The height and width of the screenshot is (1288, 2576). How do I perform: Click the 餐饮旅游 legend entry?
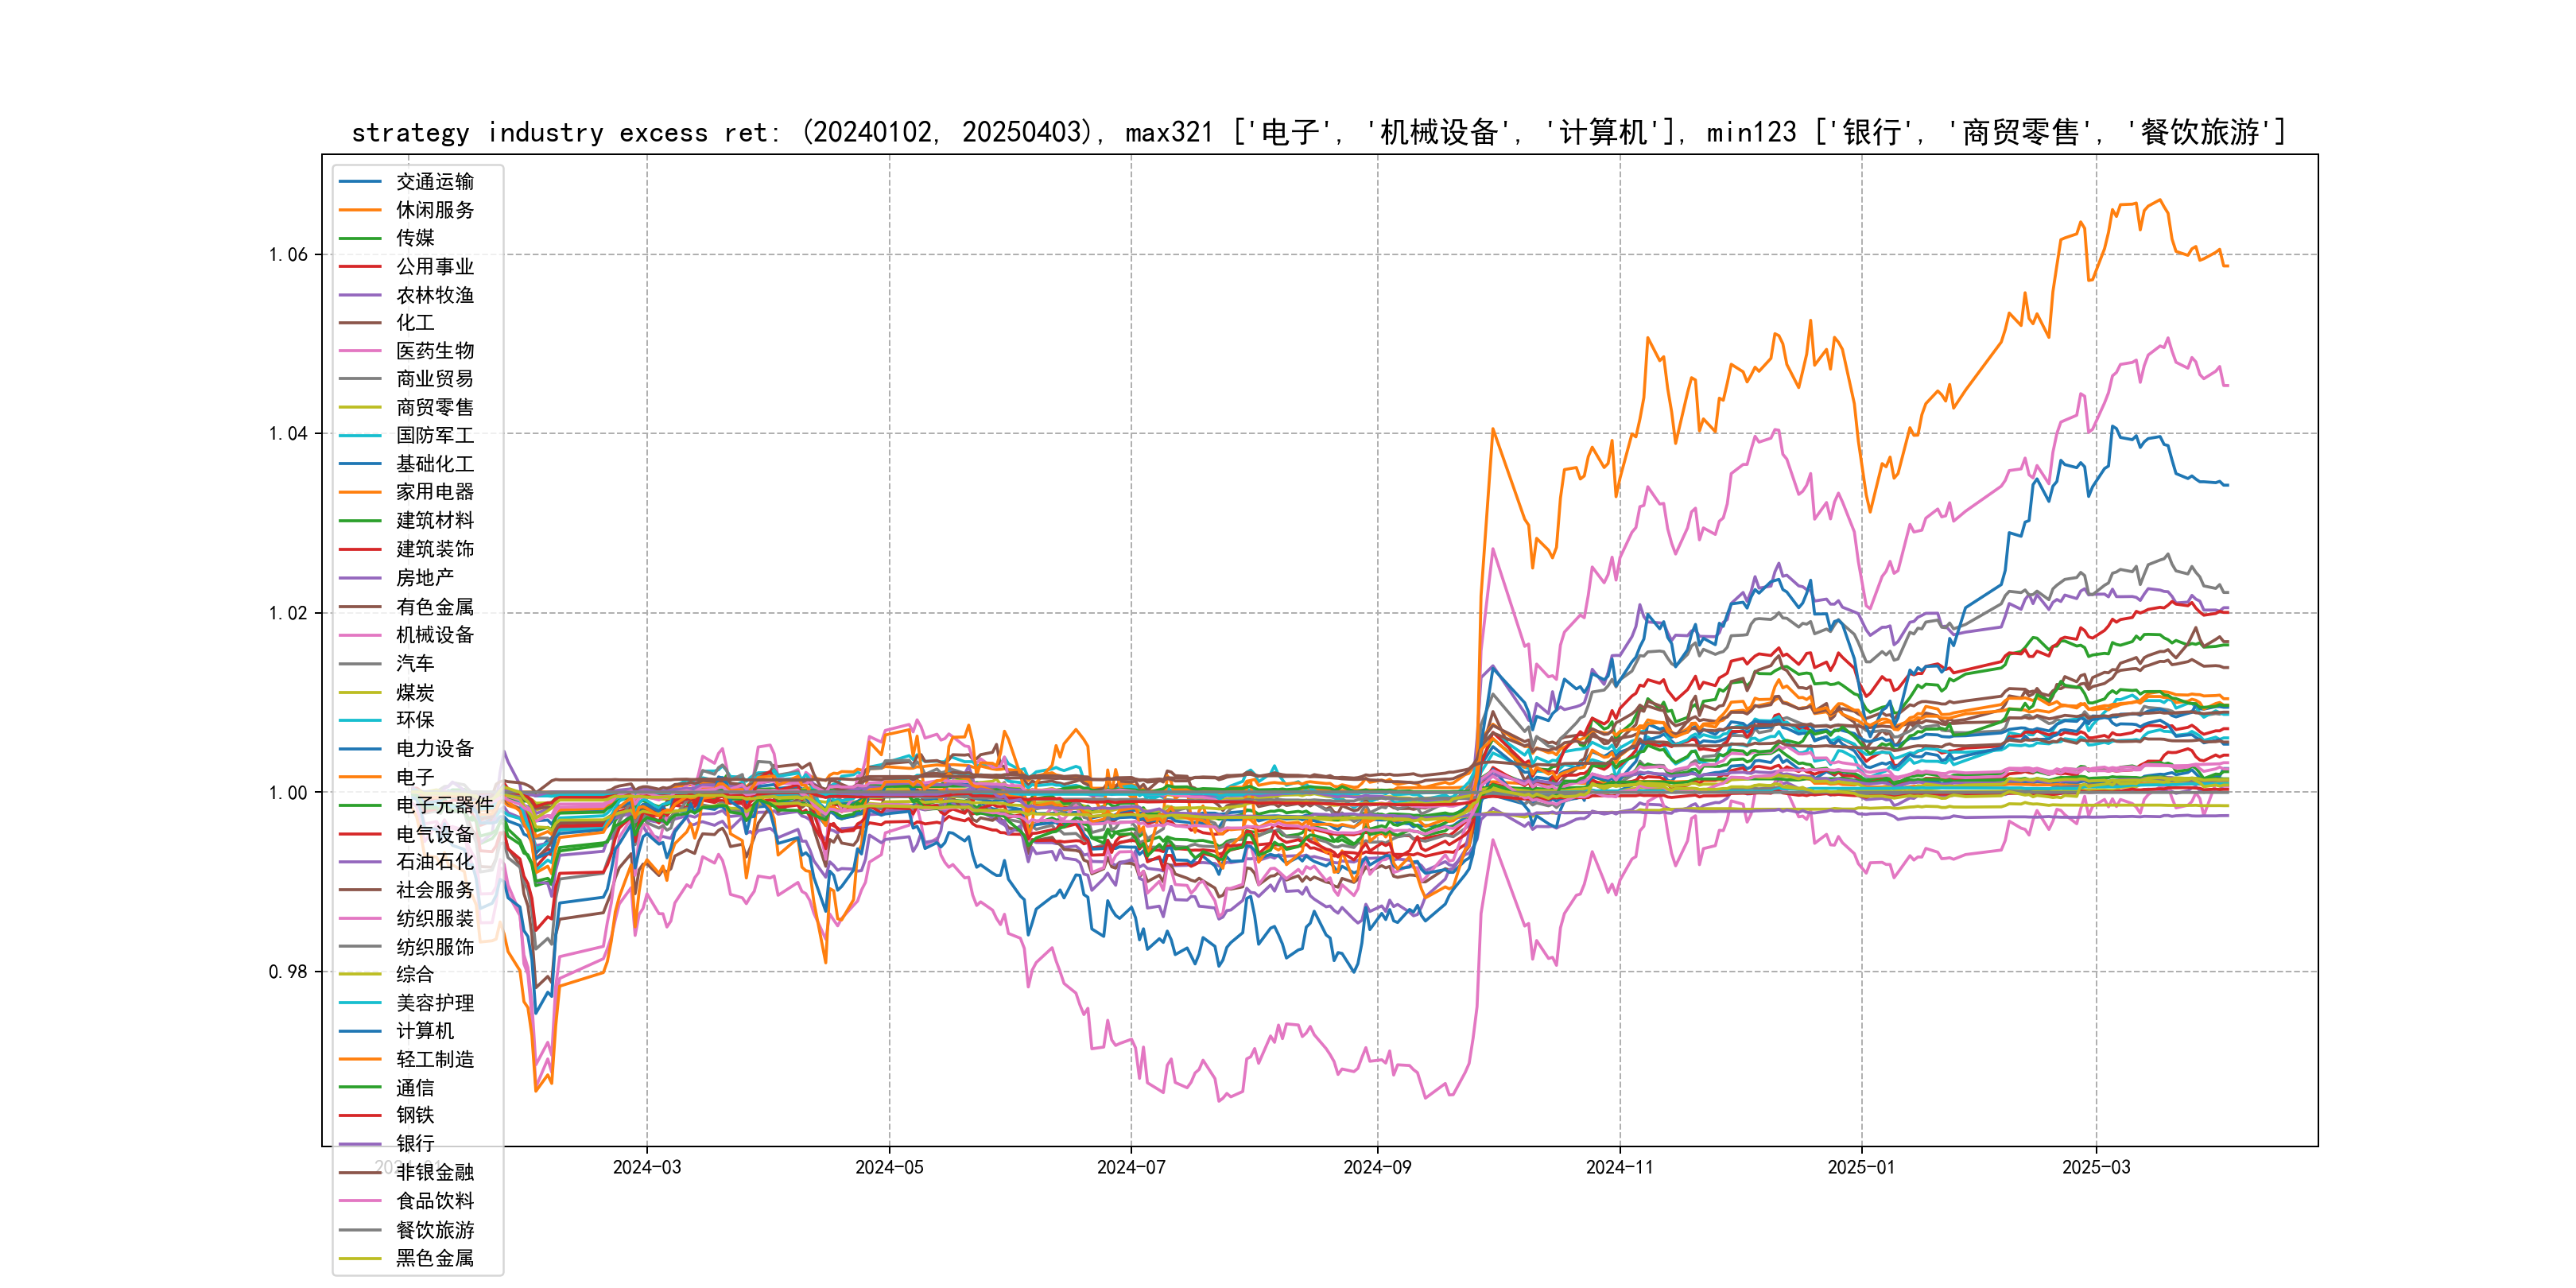coord(434,1230)
